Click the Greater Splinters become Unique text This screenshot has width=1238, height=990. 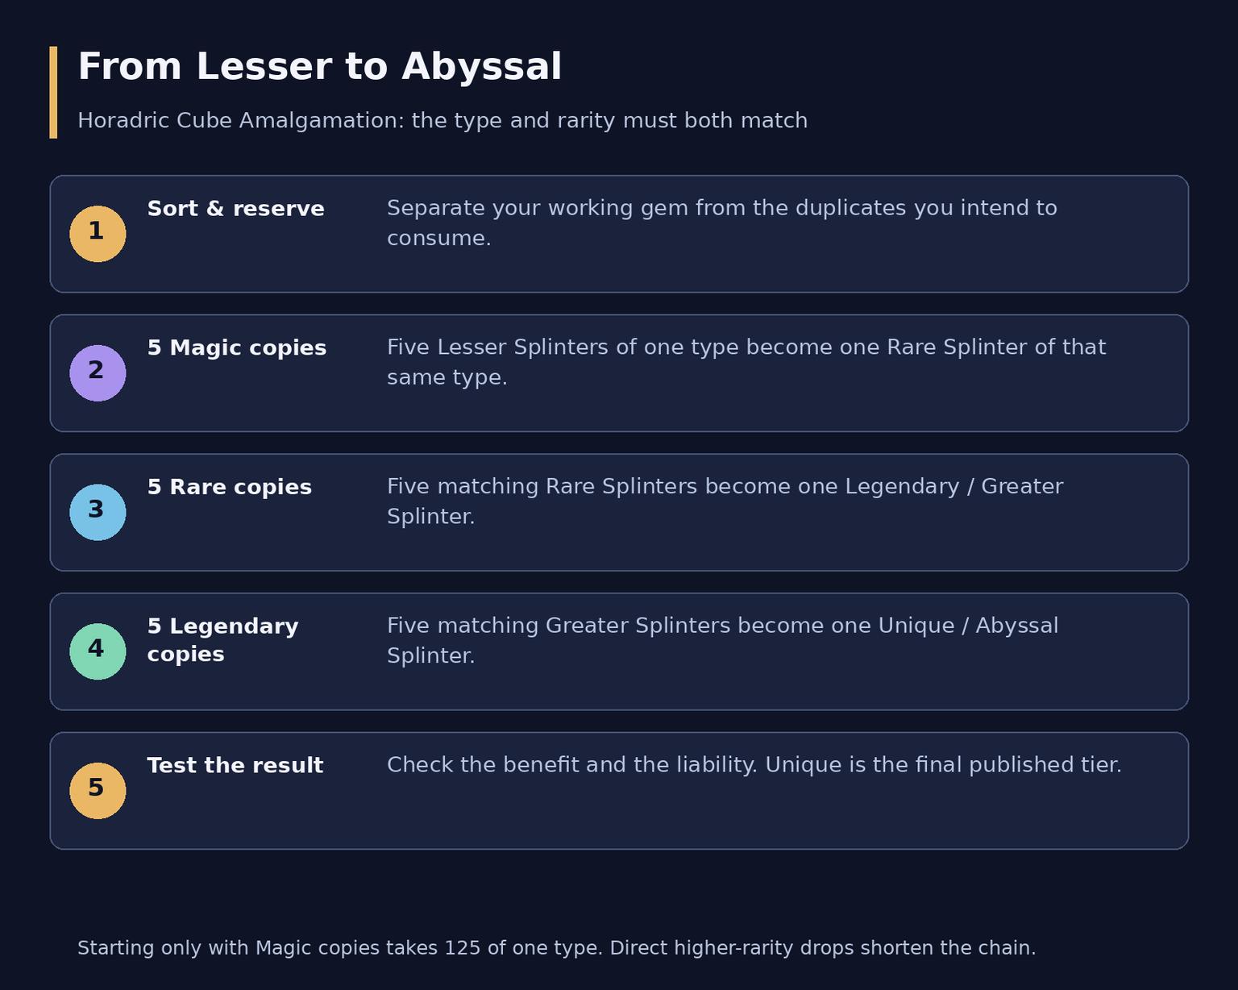(x=722, y=641)
